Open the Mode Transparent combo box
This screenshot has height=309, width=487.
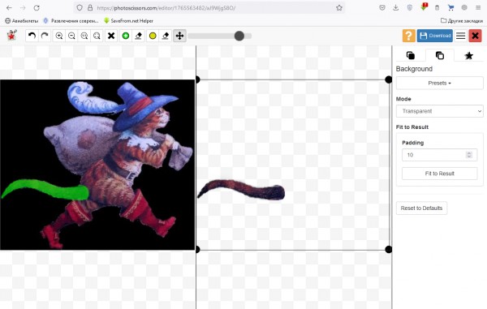pos(439,111)
